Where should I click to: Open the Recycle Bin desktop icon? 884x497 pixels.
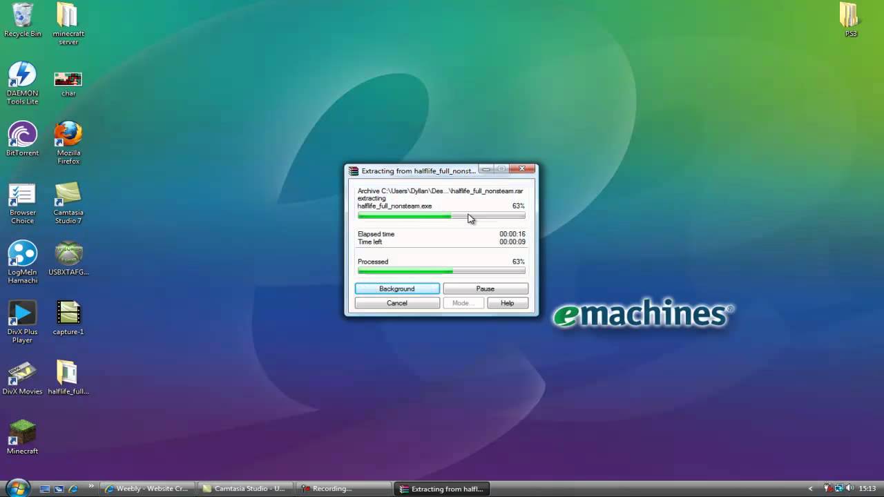click(x=22, y=20)
